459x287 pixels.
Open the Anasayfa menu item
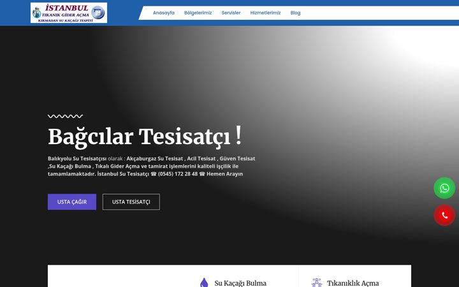pos(164,13)
